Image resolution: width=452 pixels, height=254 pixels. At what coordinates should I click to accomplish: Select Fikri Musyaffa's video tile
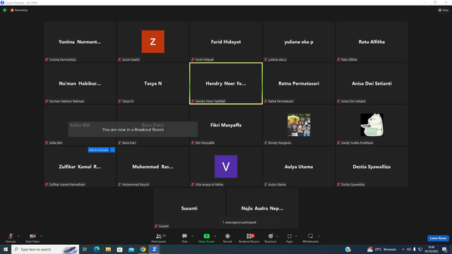point(226,125)
